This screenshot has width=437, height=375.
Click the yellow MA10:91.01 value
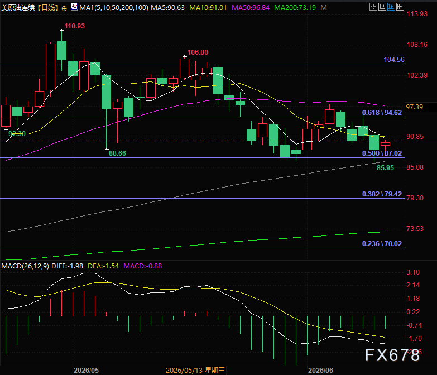pyautogui.click(x=208, y=8)
